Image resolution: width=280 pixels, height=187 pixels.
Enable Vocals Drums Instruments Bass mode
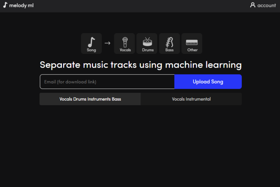pos(90,99)
